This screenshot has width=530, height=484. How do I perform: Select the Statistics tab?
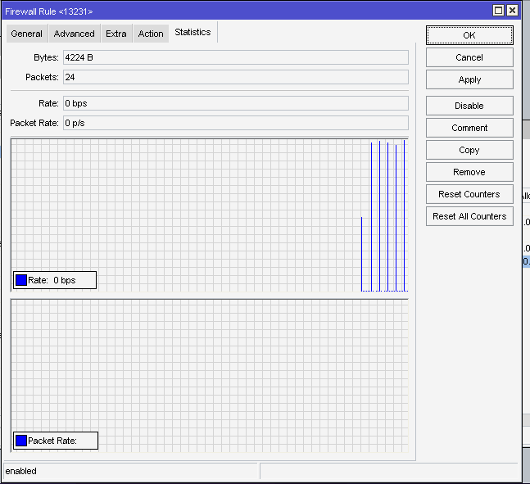pyautogui.click(x=193, y=32)
